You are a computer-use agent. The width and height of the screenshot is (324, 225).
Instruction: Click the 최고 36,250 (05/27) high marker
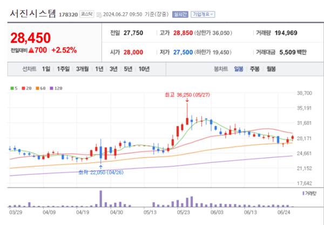coord(187,95)
